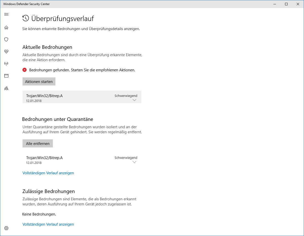Select Trojan:Win32/Bitrep.A name under Quarantäne
This screenshot has width=304, height=236.
click(44, 158)
